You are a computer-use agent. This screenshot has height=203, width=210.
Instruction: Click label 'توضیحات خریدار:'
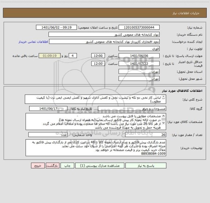pos(191,148)
